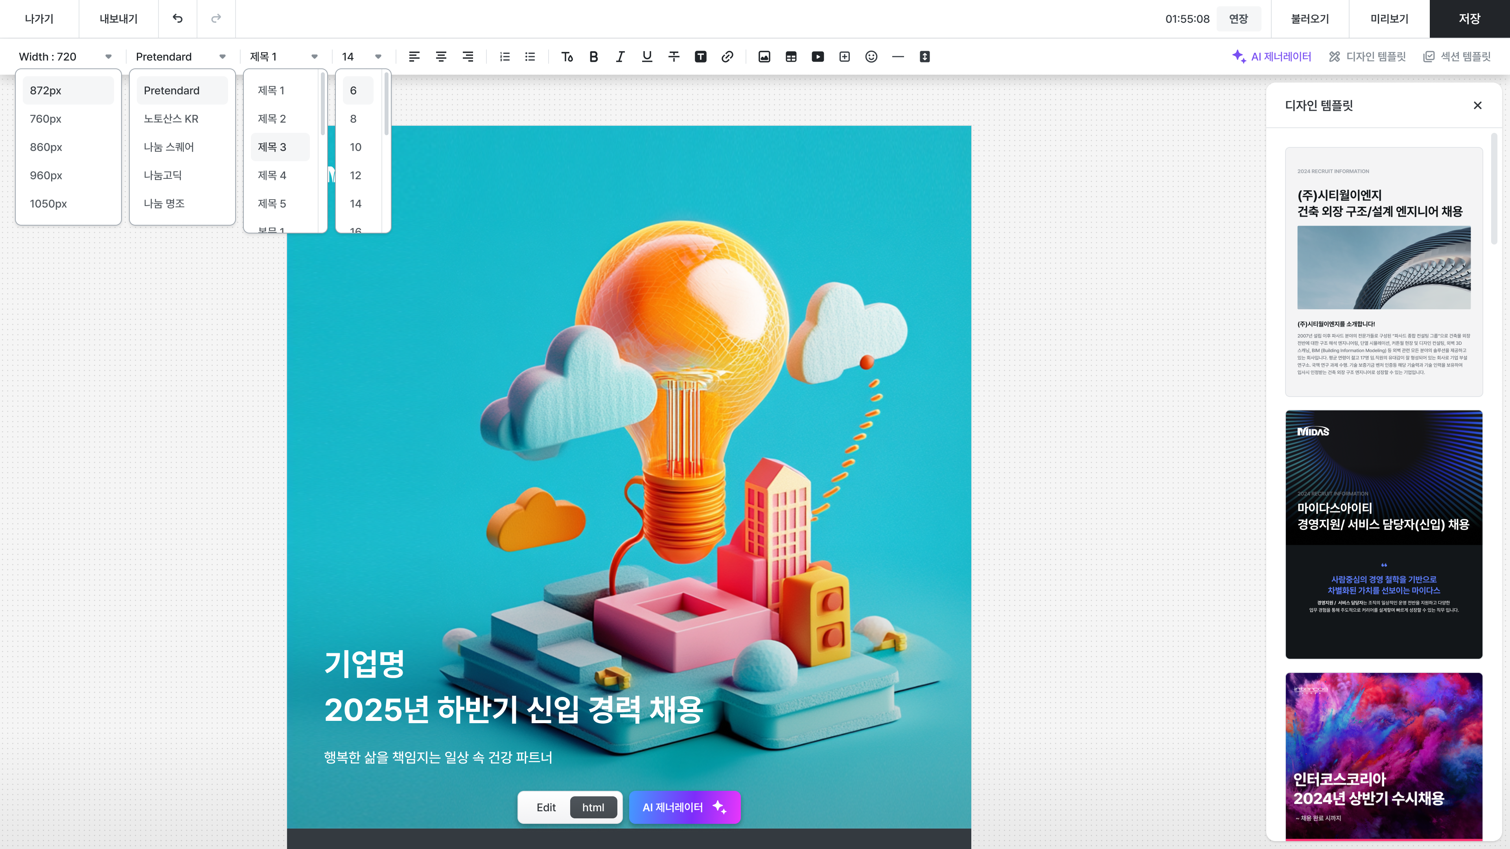This screenshot has width=1510, height=849.
Task: Insert a YouTube video
Action: [x=818, y=56]
